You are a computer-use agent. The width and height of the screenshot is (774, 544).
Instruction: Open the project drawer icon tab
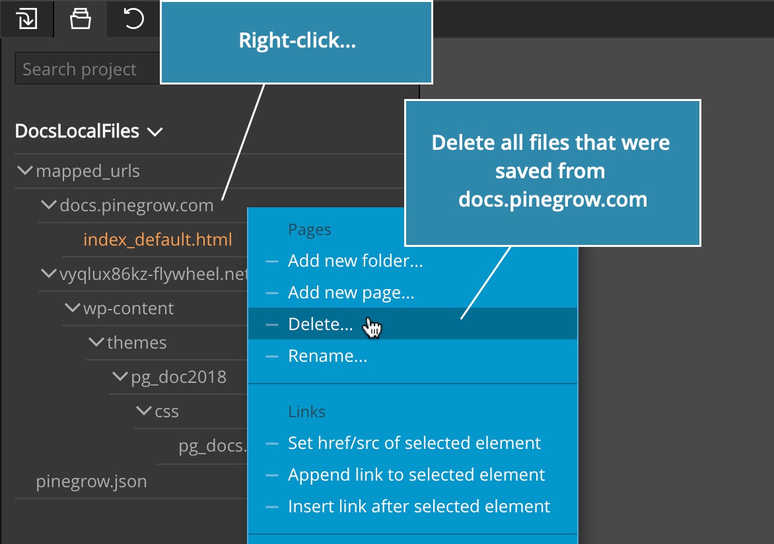[x=80, y=18]
